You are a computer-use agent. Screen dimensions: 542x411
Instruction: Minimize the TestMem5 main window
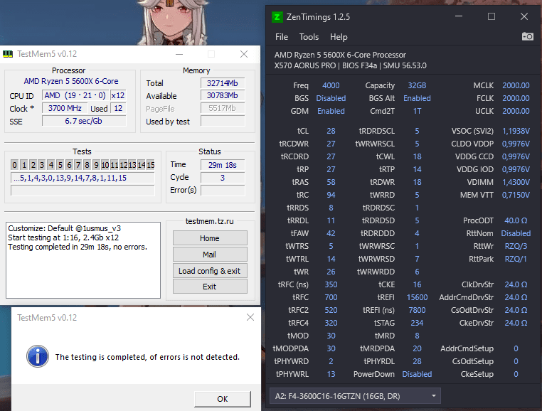[179, 54]
